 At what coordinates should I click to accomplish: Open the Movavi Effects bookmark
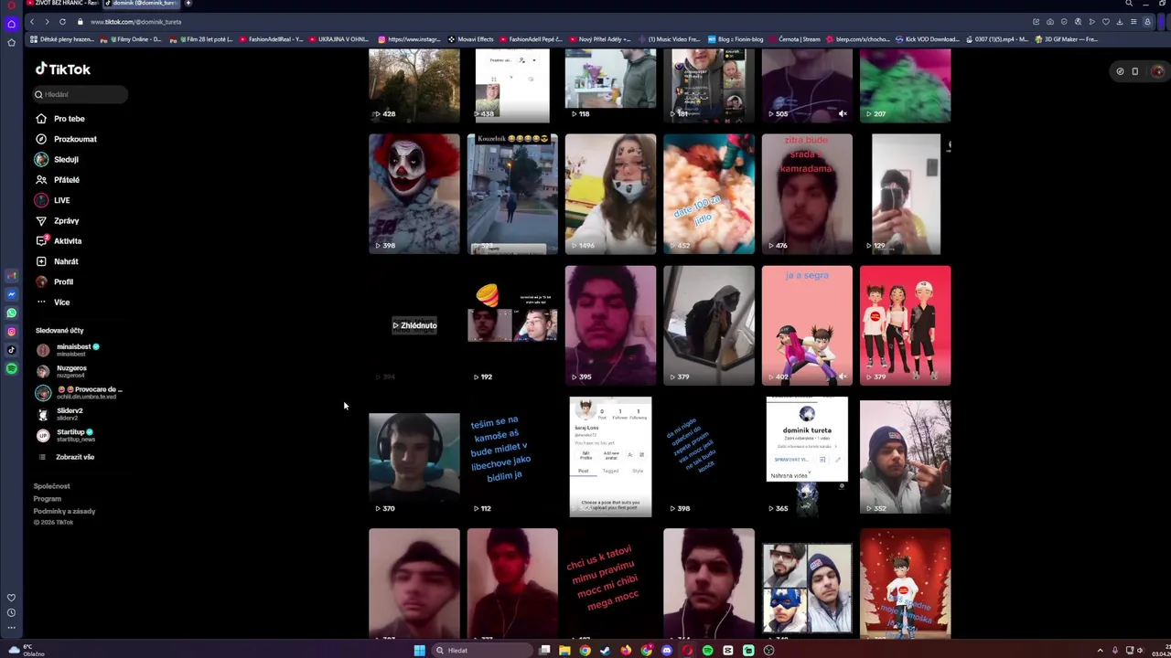470,39
